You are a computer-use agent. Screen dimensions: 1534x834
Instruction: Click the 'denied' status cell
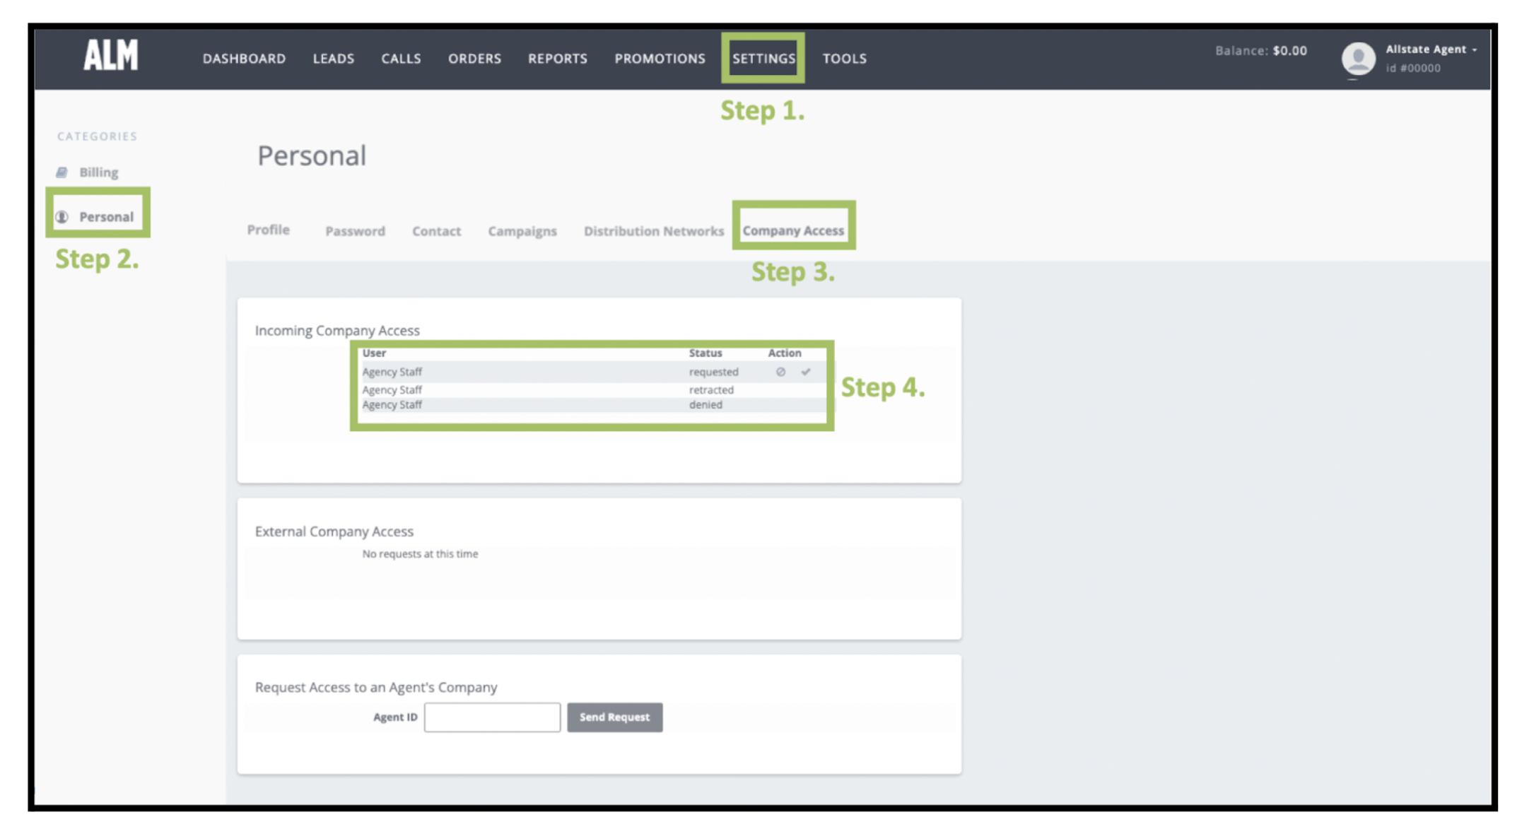[705, 405]
